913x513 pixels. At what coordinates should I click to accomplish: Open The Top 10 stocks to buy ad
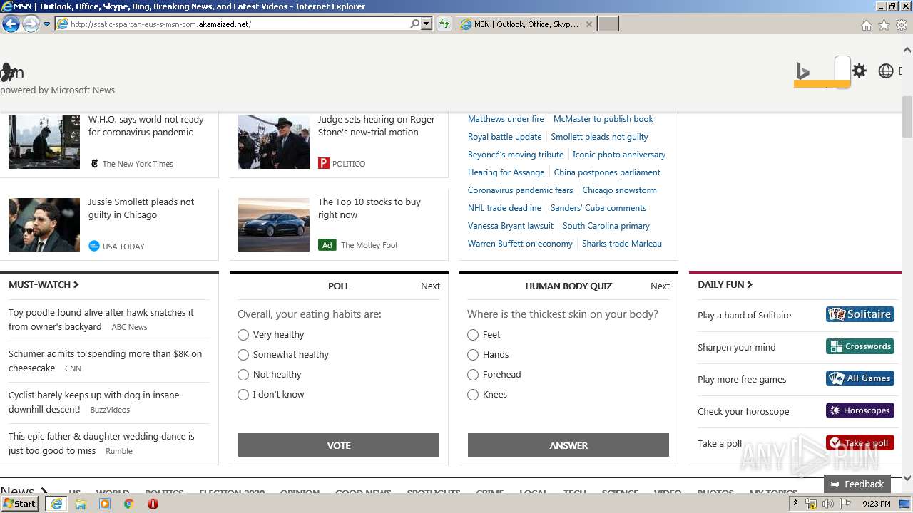(x=369, y=208)
